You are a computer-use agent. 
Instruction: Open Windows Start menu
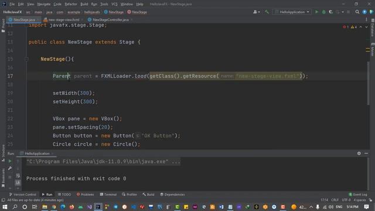click(5, 207)
